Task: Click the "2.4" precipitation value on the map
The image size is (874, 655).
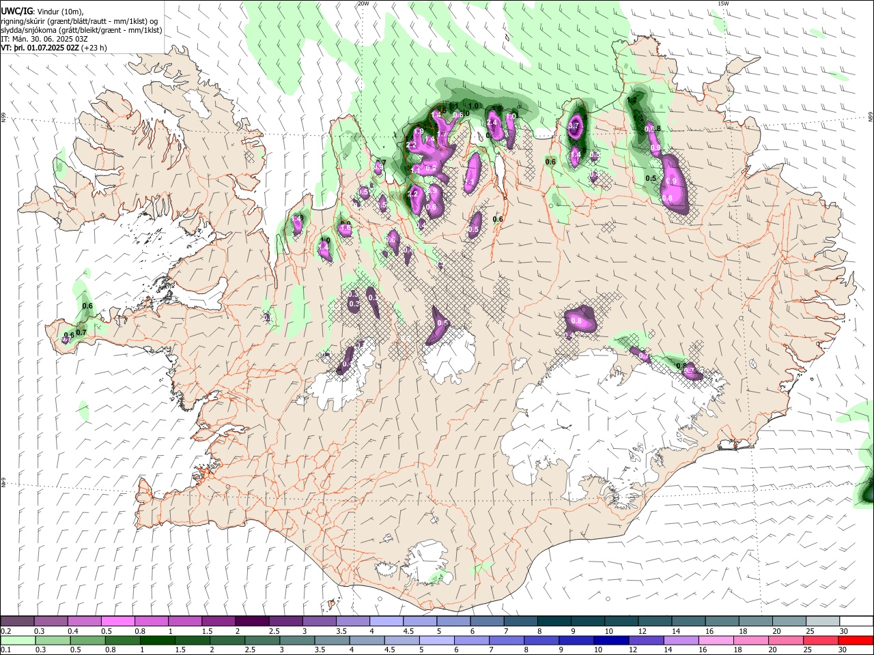Action: click(492, 122)
